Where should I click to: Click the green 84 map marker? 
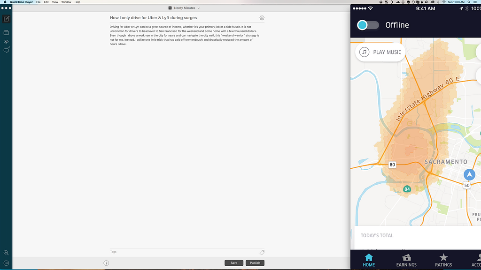(x=407, y=189)
